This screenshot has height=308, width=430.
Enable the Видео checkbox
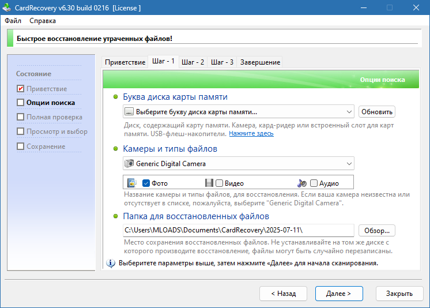(x=219, y=183)
